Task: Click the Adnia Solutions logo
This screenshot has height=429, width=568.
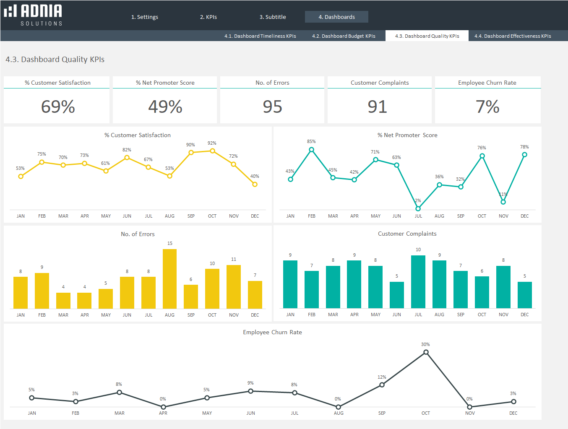Action: [33, 15]
